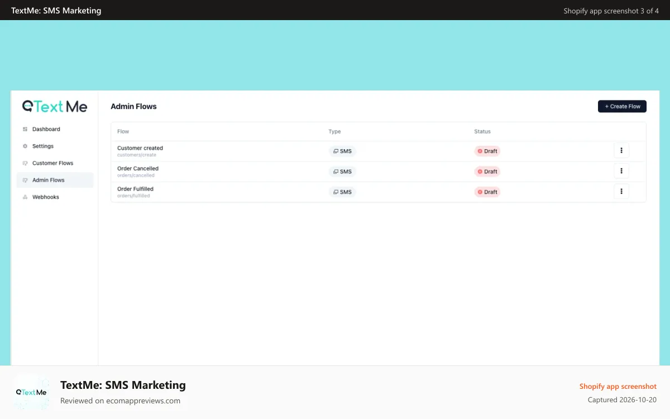Image resolution: width=670 pixels, height=419 pixels.
Task: Click SMS type badge in Customer created row
Action: pos(342,151)
